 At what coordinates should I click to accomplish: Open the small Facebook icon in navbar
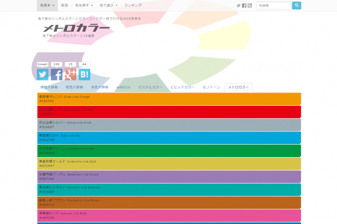(244, 5)
